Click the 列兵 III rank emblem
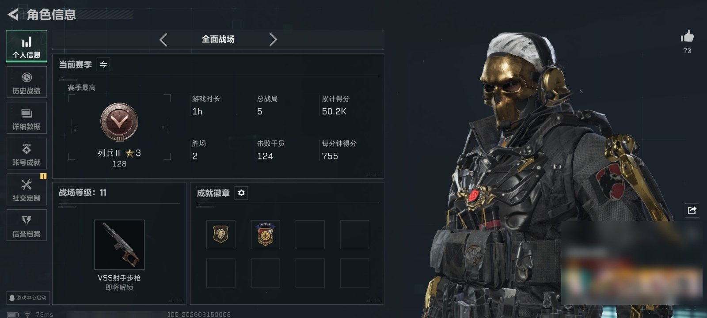This screenshot has height=318, width=707. click(119, 122)
